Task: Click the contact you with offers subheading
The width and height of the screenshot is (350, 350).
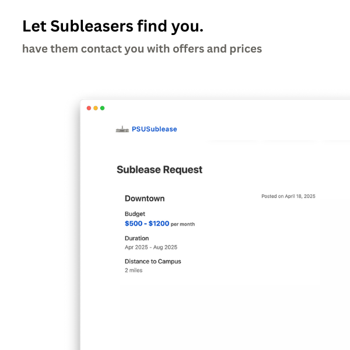Action: pos(142,48)
